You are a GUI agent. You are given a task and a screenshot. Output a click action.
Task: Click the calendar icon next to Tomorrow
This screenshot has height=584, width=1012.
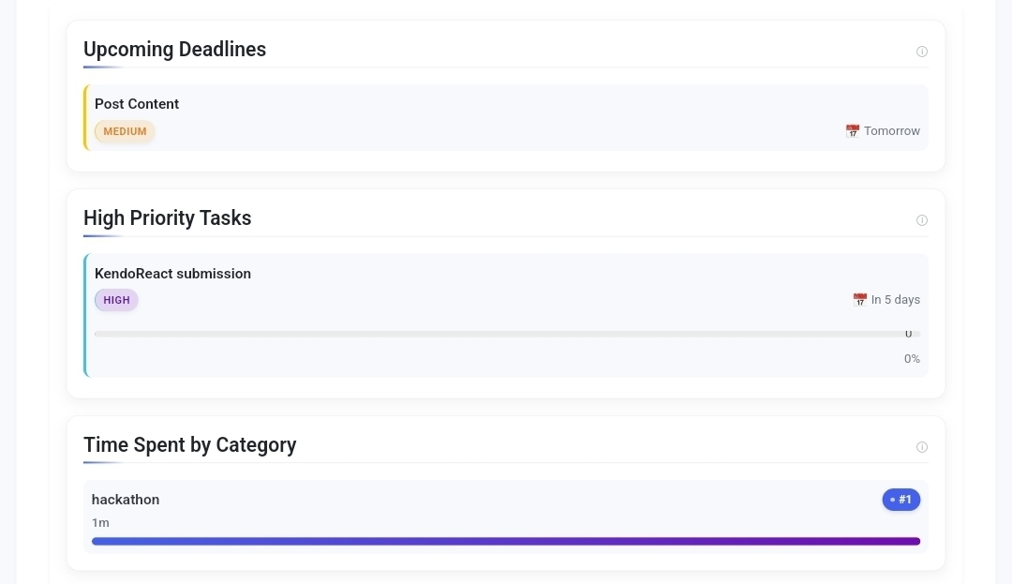tap(852, 131)
